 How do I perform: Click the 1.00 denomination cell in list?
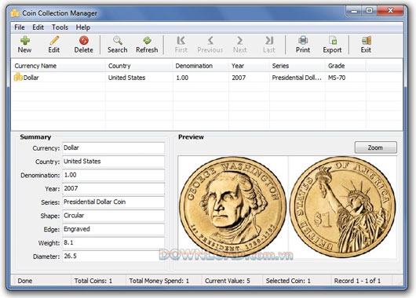[182, 78]
